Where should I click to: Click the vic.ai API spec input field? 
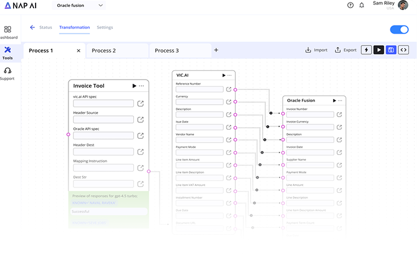tap(104, 103)
